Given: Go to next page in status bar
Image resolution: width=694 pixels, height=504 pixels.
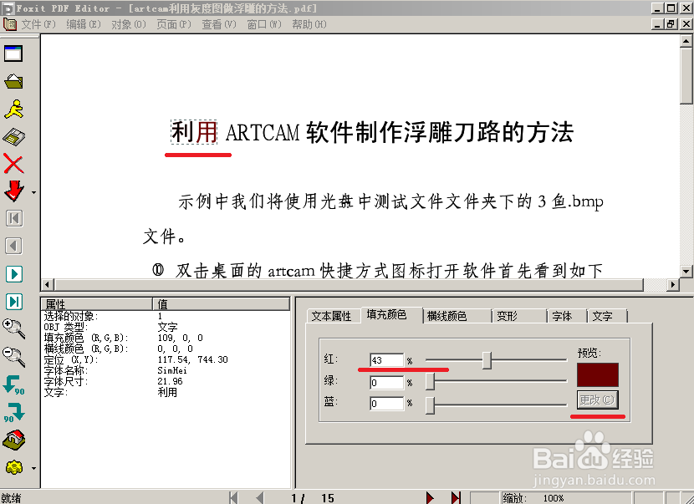Looking at the screenshot, I should tap(430, 498).
